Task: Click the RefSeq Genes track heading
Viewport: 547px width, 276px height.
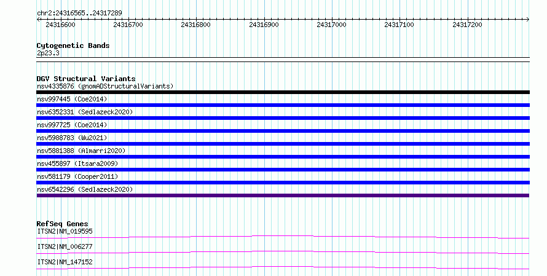Action: (x=62, y=224)
